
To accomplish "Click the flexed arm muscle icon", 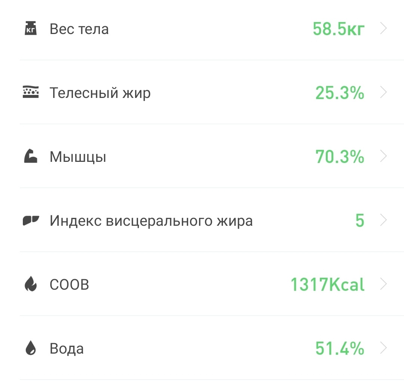I will [30, 156].
